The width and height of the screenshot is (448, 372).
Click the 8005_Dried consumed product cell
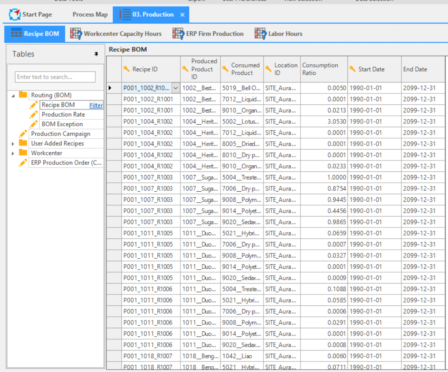click(242, 144)
